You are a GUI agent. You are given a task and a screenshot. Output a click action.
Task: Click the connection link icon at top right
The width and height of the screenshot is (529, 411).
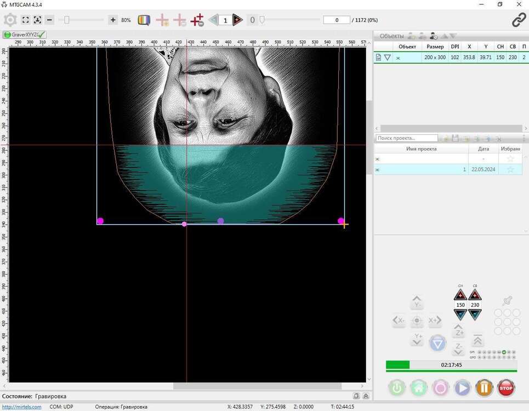click(519, 19)
